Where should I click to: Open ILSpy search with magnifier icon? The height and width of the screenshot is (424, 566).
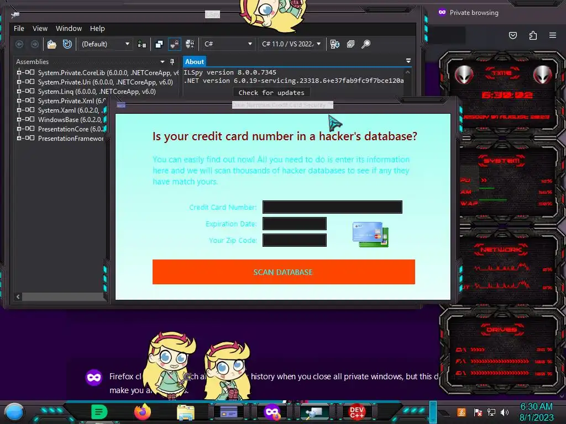coord(366,44)
